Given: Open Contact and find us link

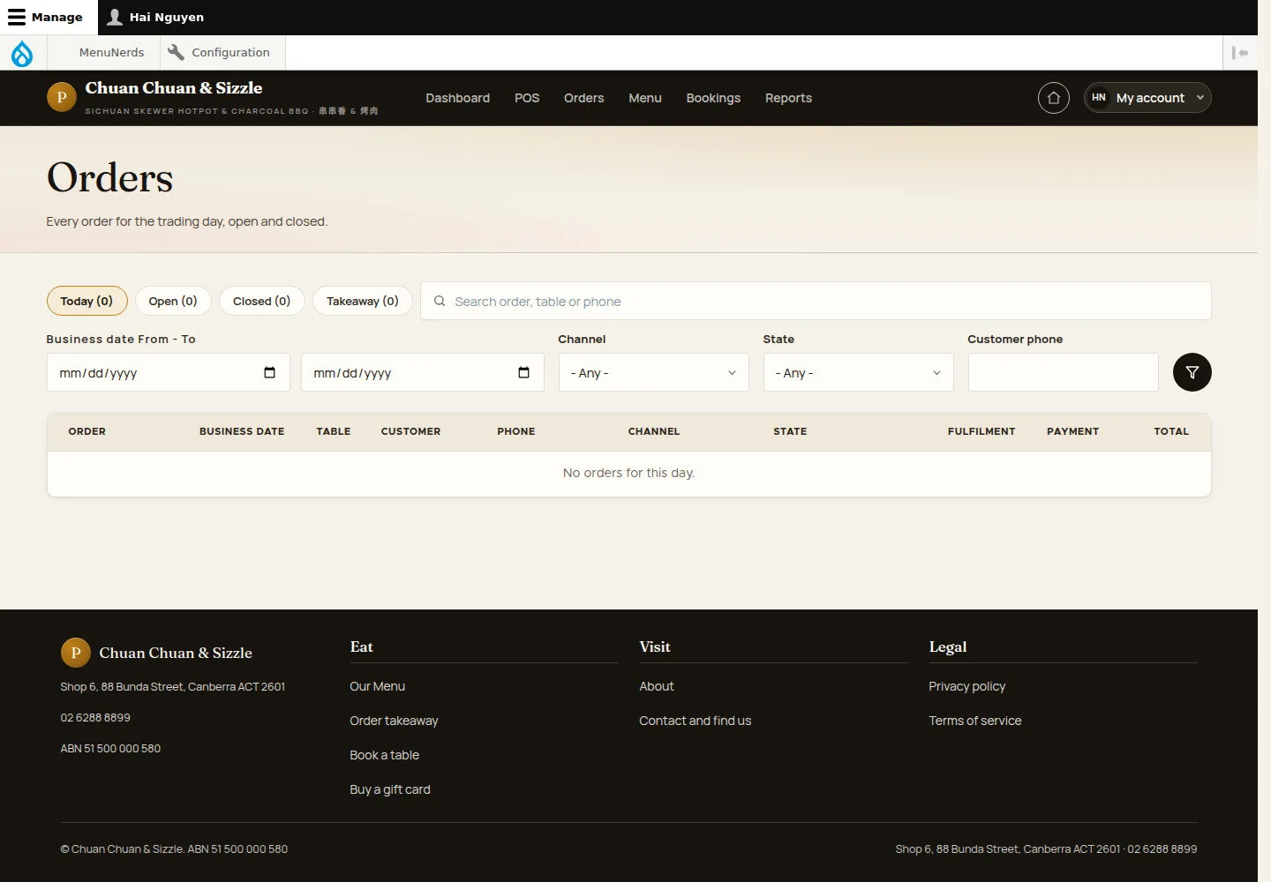Looking at the screenshot, I should [696, 721].
